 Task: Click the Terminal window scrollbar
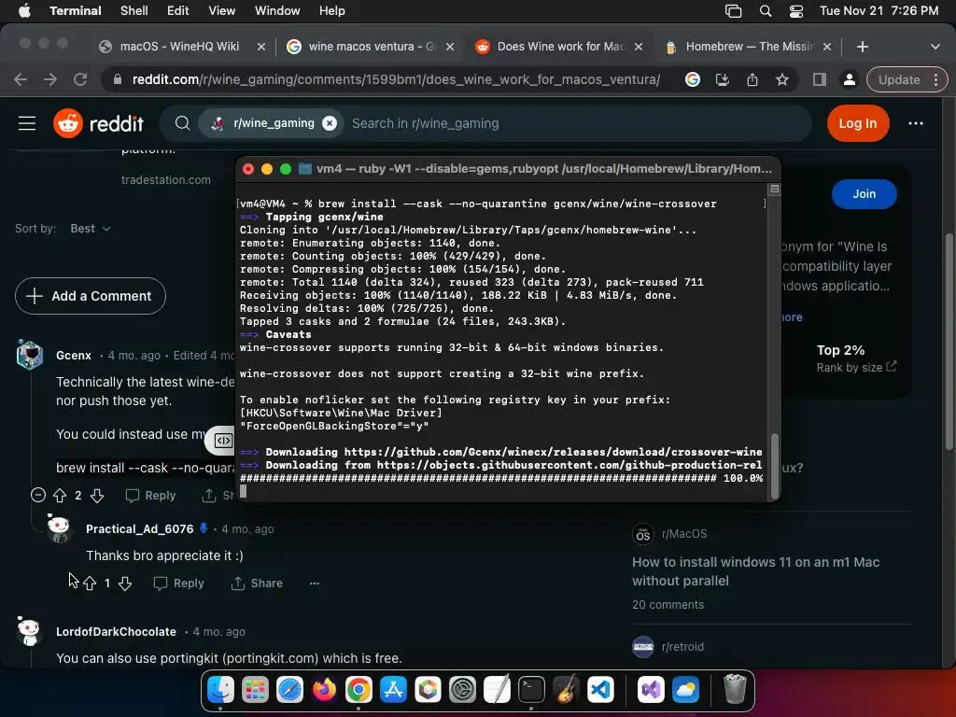pyautogui.click(x=774, y=465)
